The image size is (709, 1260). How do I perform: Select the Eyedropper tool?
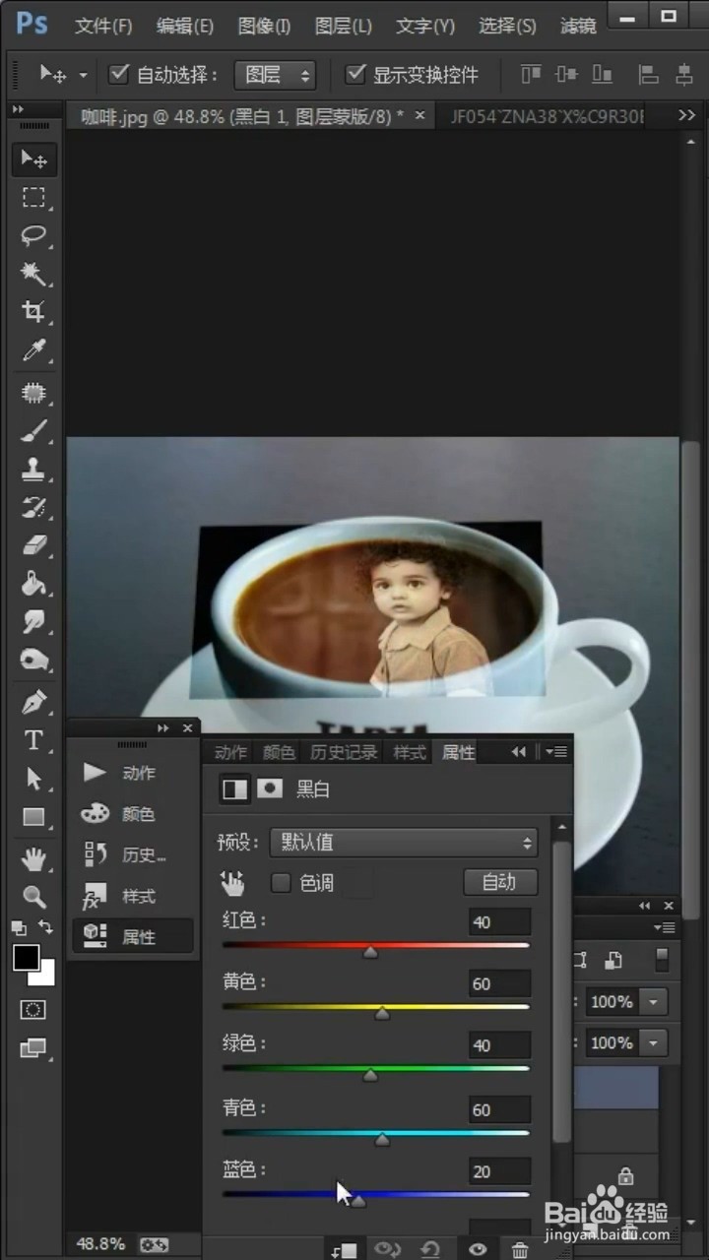pyautogui.click(x=33, y=351)
